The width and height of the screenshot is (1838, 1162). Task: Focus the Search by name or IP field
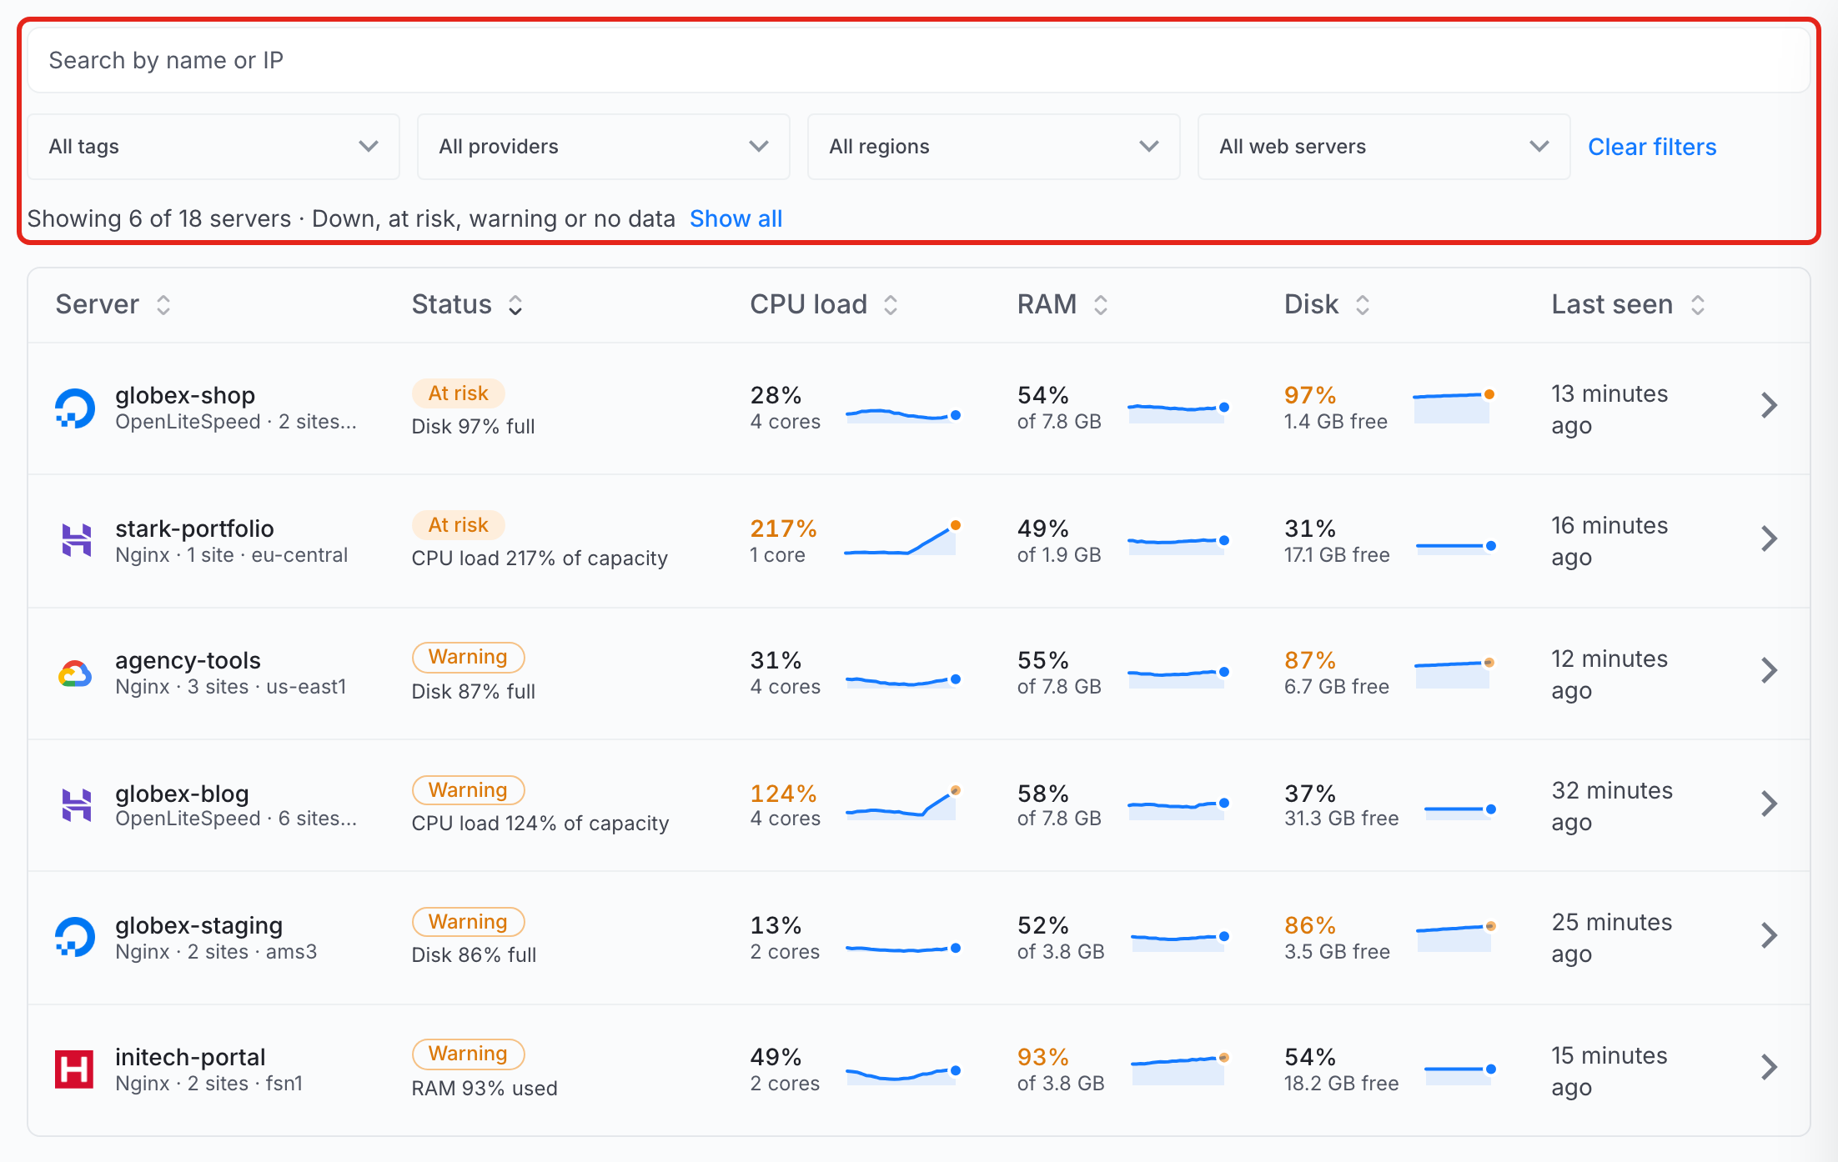coord(919,60)
